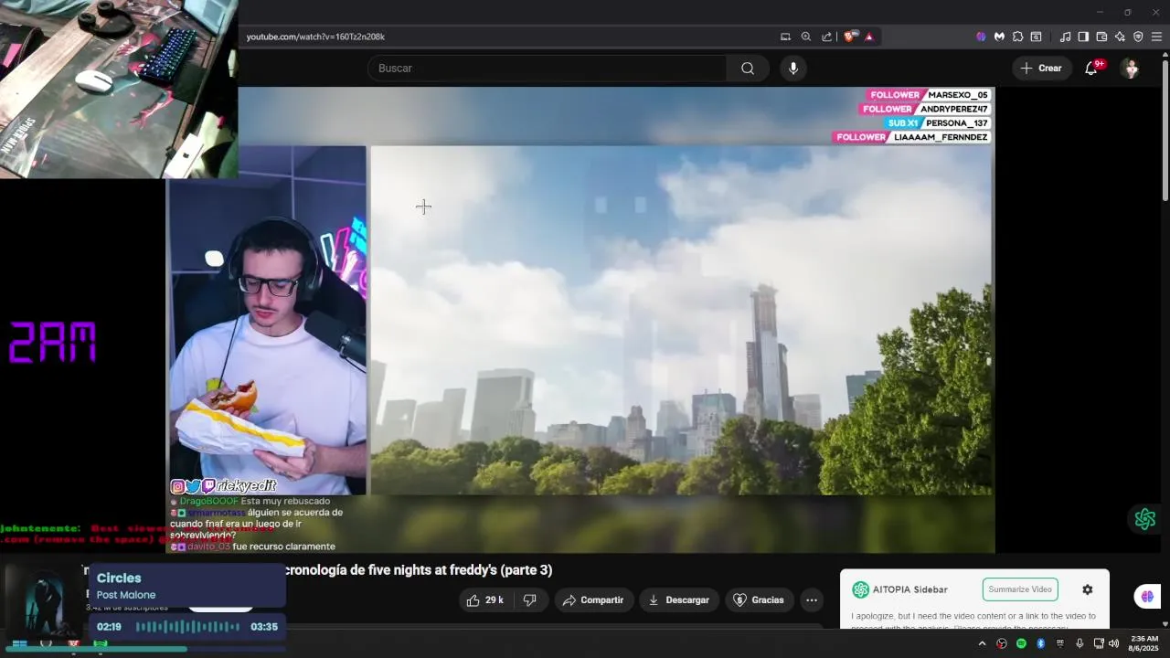Click the Compartir share button
This screenshot has height=658, width=1170.
(x=594, y=600)
